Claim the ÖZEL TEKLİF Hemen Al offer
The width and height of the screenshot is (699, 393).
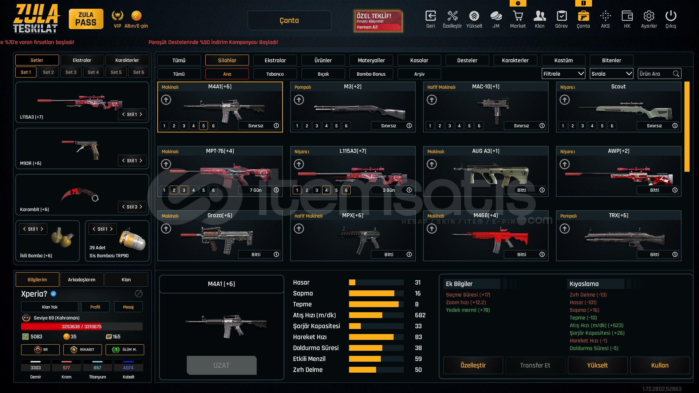pos(378,21)
